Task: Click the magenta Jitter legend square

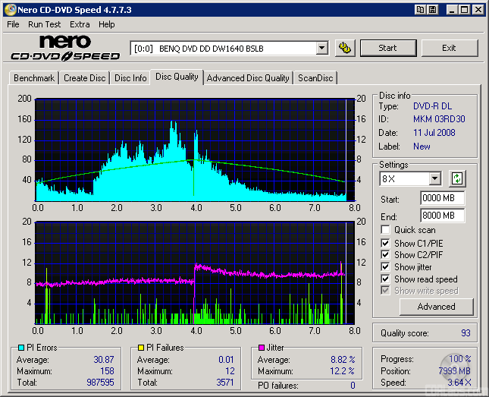Action: pyautogui.click(x=260, y=348)
